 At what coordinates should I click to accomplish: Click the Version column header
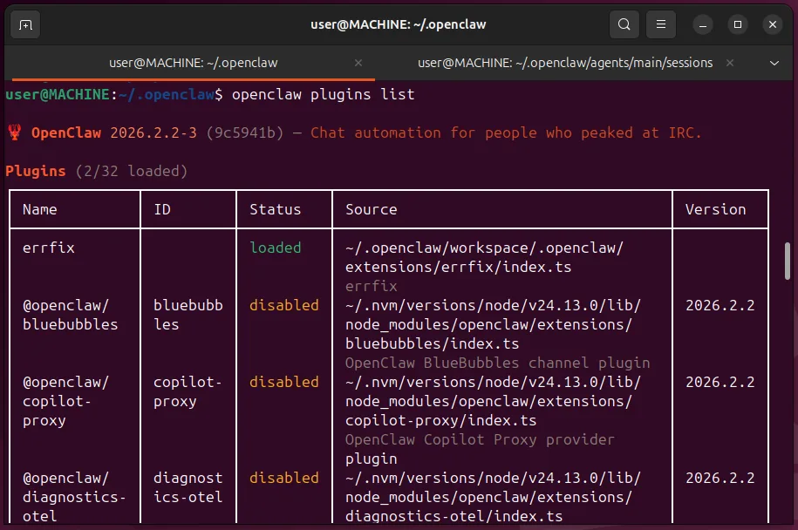coord(715,209)
